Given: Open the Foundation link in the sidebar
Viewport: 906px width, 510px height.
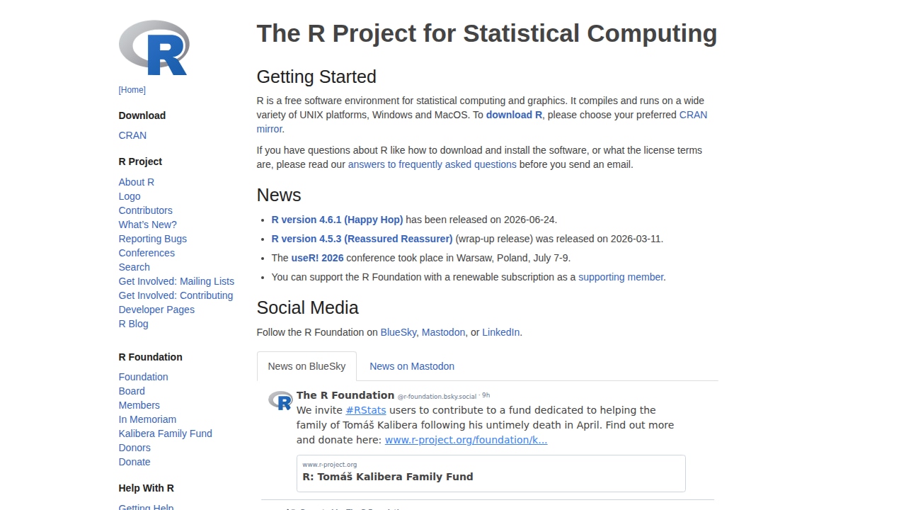Looking at the screenshot, I should pyautogui.click(x=144, y=377).
